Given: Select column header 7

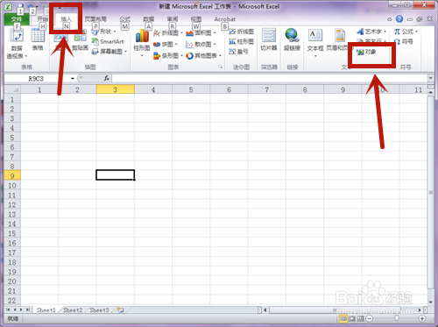Looking at the screenshot, I should 267,89.
